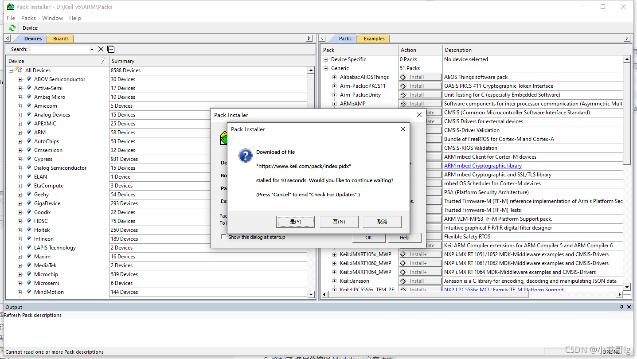Image resolution: width=637 pixels, height=359 pixels.
Task: Click the question mark icon in dialog
Action: pyautogui.click(x=246, y=156)
